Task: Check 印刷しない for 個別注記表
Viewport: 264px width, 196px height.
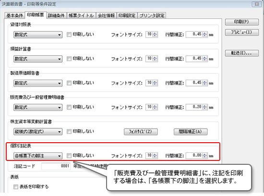Action: (69, 156)
